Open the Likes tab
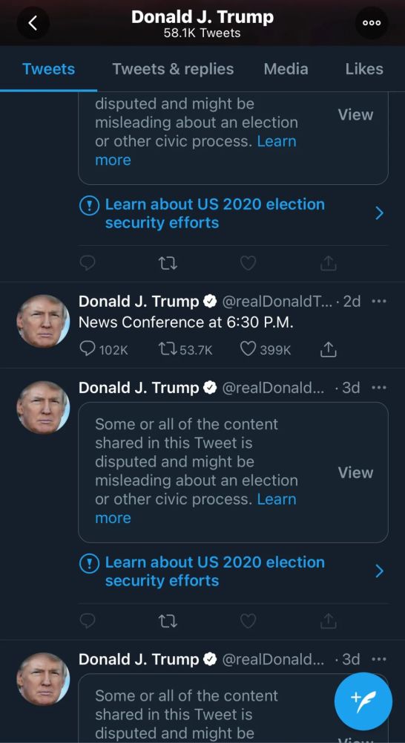Image resolution: width=405 pixels, height=743 pixels. click(x=364, y=69)
